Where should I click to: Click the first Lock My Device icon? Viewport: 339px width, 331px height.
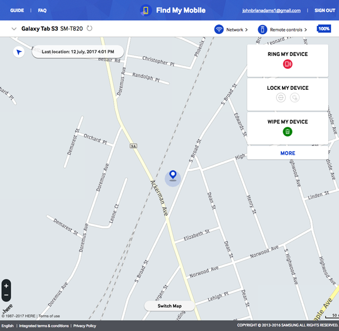281,98
